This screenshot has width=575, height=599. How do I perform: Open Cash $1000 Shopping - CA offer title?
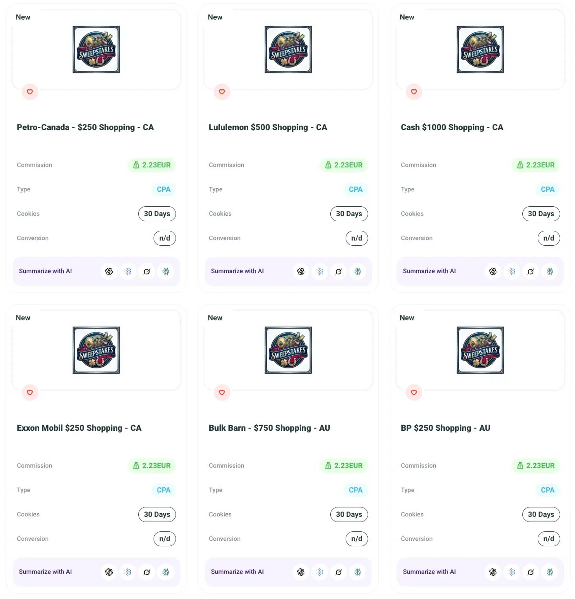452,127
